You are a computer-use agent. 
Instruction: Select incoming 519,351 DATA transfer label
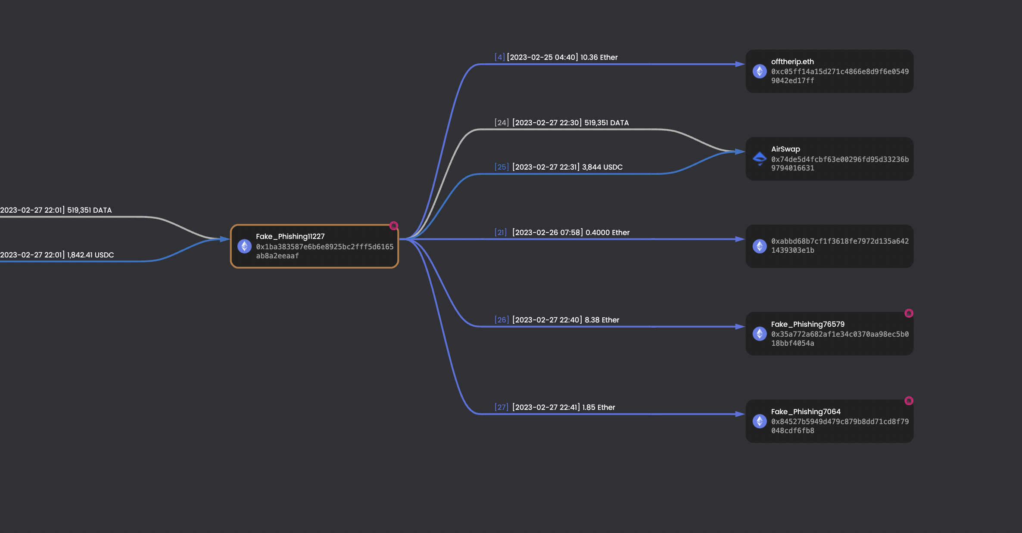click(56, 210)
